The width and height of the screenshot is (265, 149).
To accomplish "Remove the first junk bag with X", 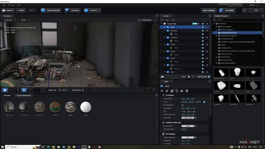I will click(x=207, y=31).
